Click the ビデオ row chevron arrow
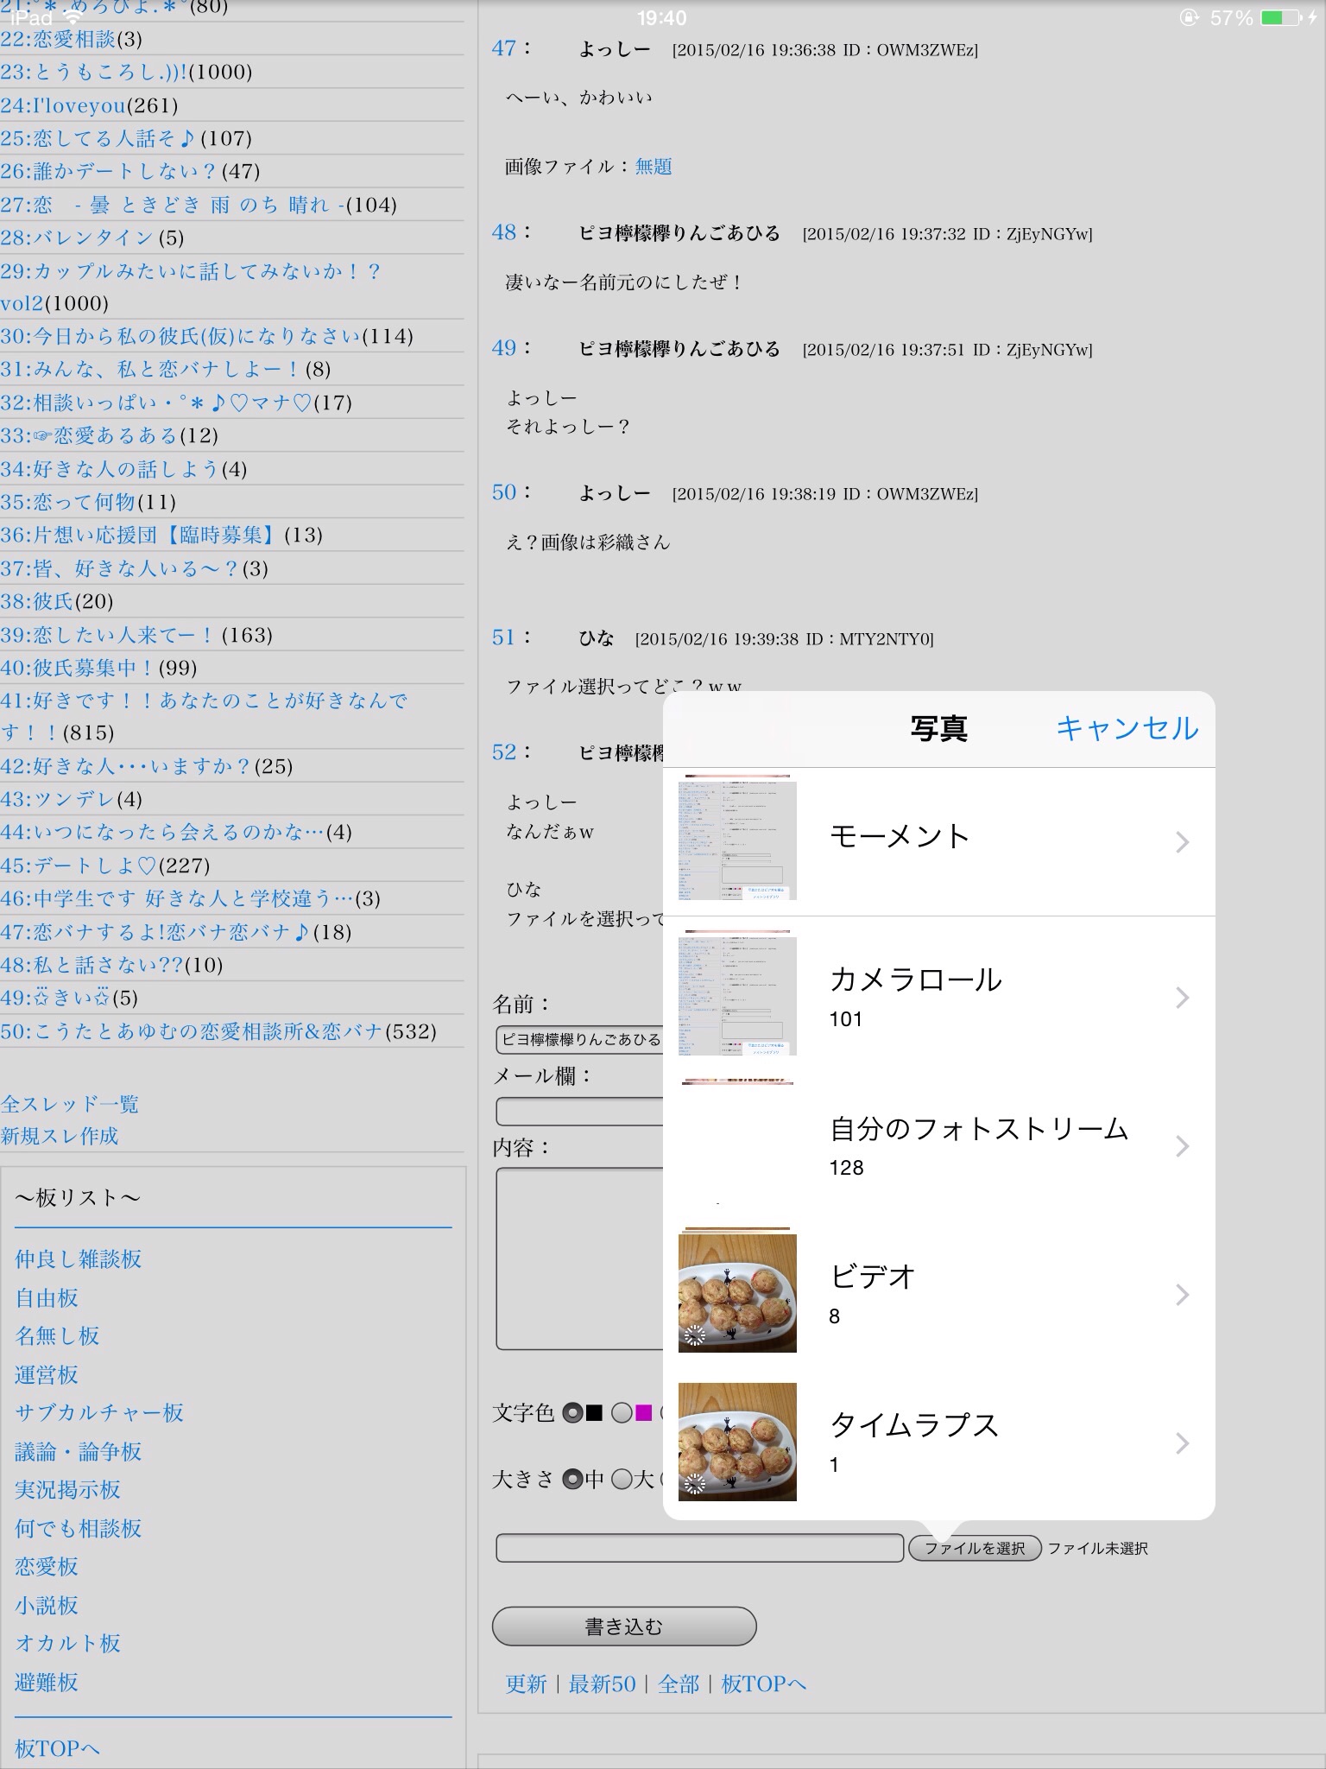The height and width of the screenshot is (1769, 1326). 1182,1295
